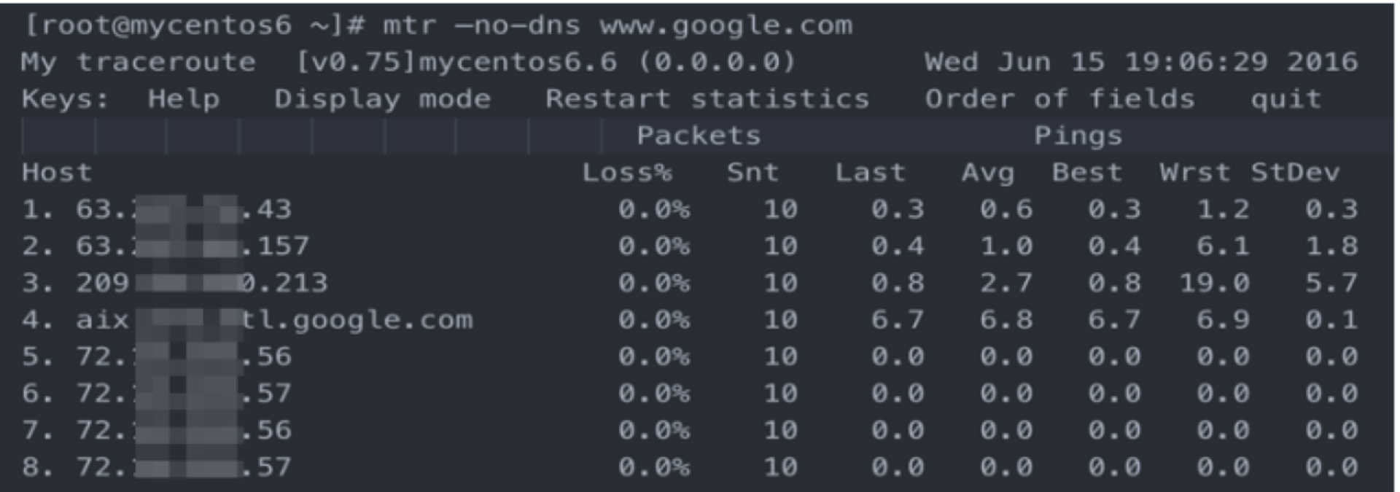Click the Best column header
The height and width of the screenshot is (492, 1400).
[1086, 173]
